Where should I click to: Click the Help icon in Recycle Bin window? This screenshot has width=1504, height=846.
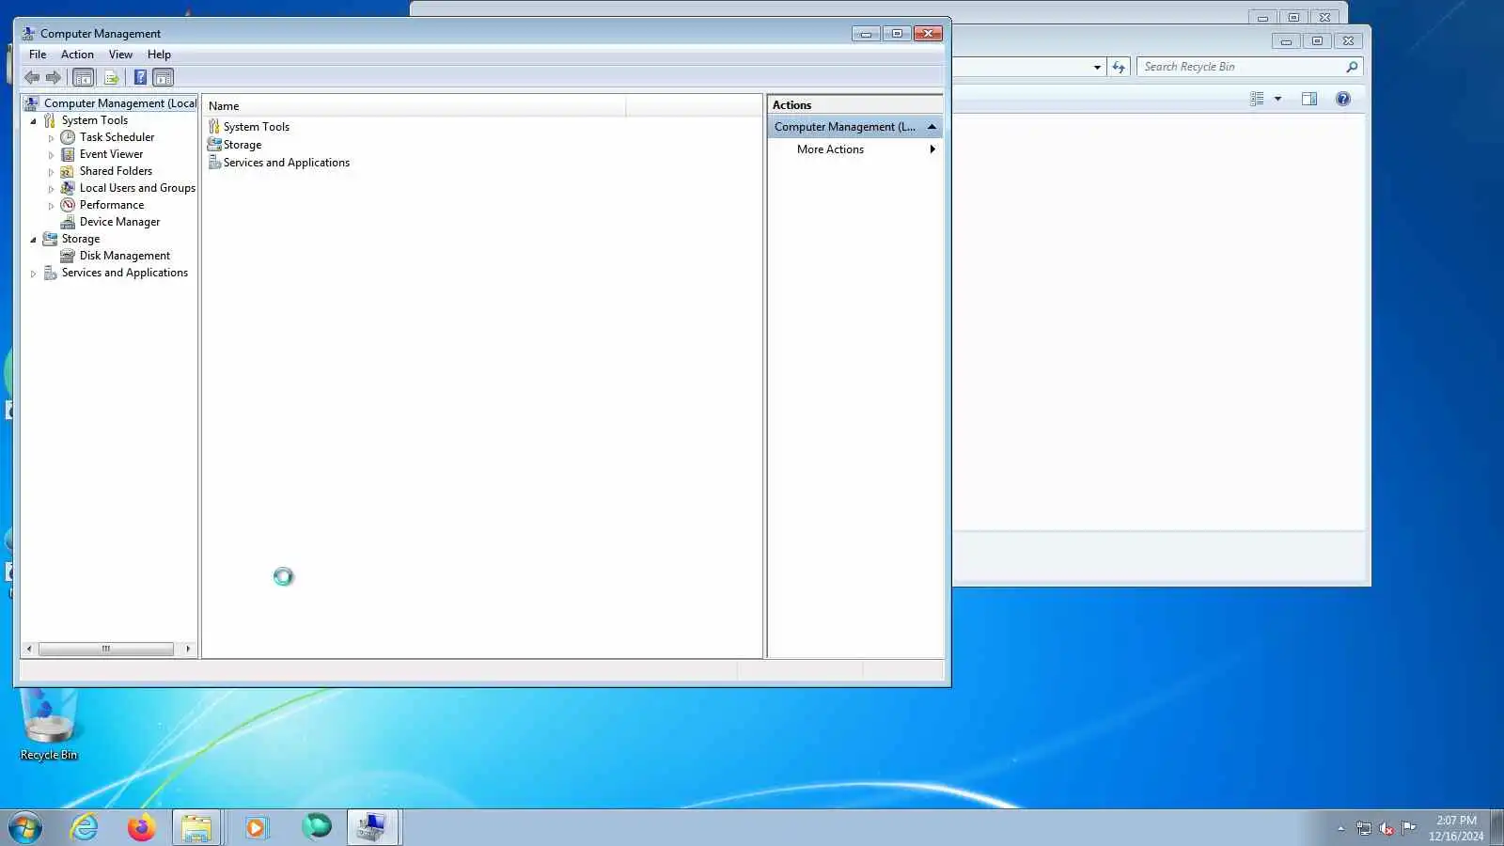[x=1343, y=99]
